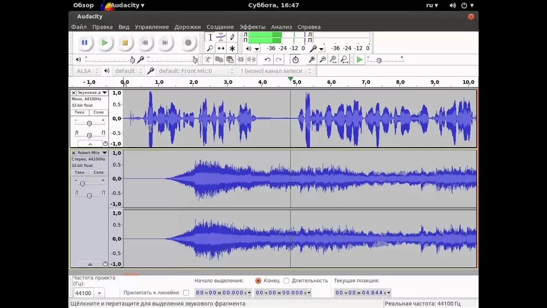Pause playback with the Pause button

85,42
